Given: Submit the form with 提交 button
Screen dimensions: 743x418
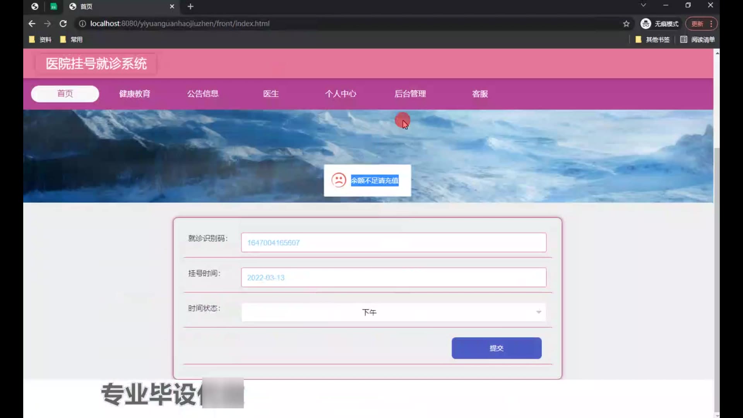Looking at the screenshot, I should pyautogui.click(x=496, y=348).
